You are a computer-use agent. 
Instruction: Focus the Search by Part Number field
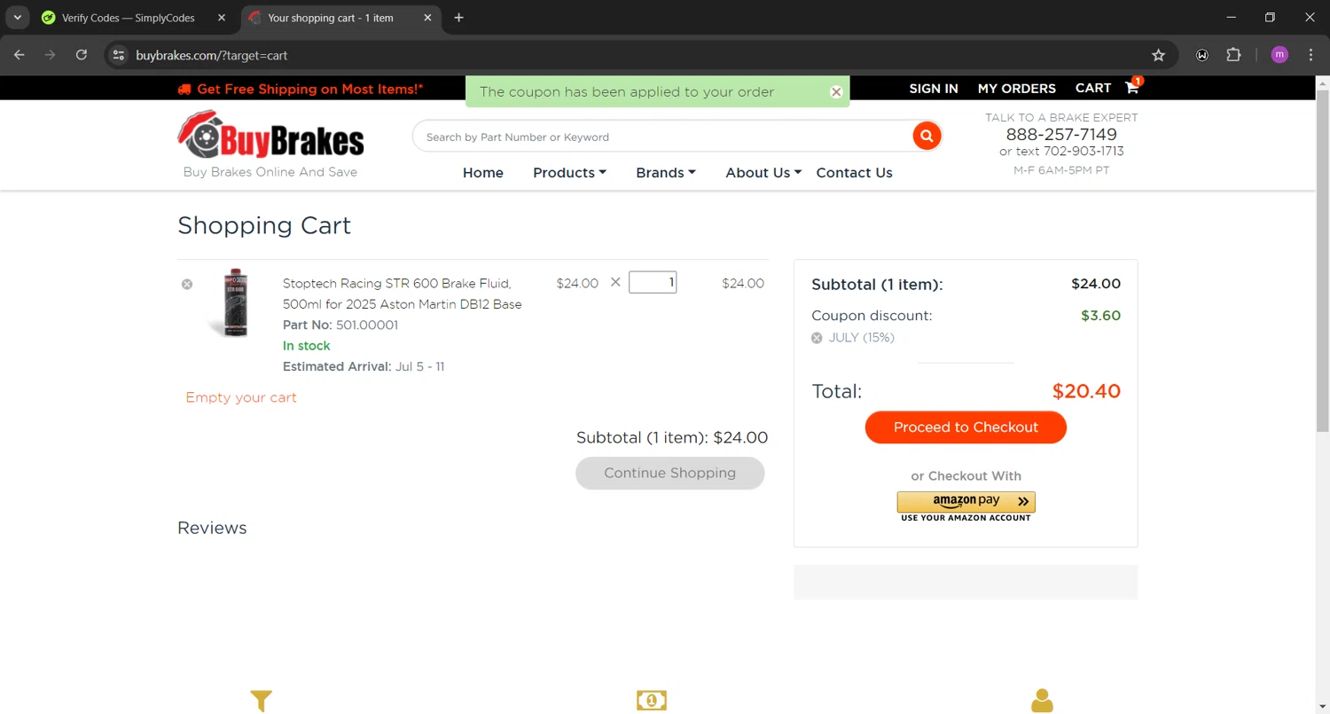pos(663,137)
